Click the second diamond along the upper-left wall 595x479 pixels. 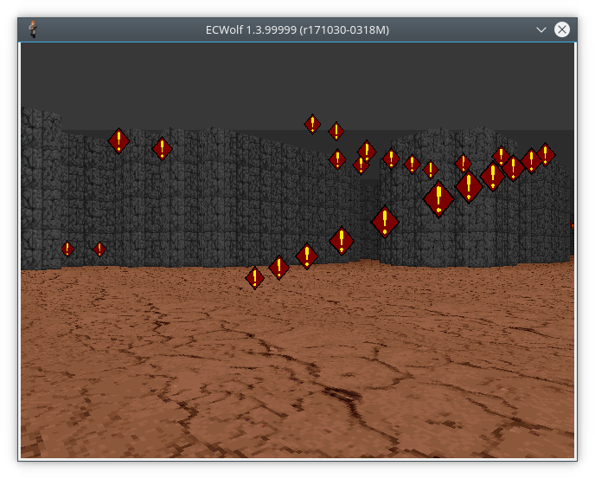click(x=162, y=149)
